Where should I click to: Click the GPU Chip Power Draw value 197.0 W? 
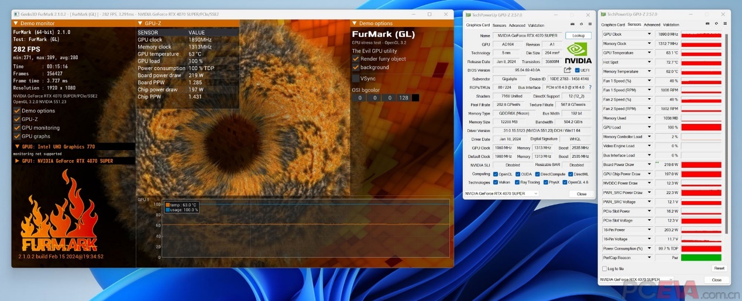(x=667, y=174)
